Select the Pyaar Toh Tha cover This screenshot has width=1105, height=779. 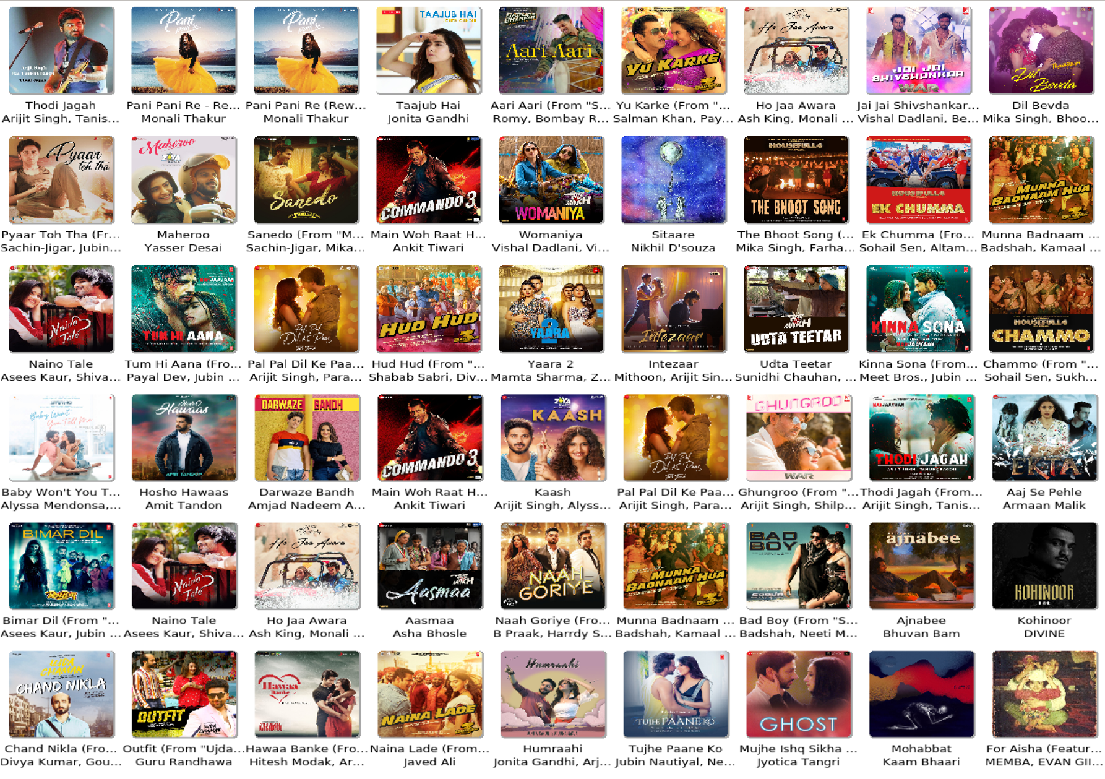pyautogui.click(x=61, y=180)
